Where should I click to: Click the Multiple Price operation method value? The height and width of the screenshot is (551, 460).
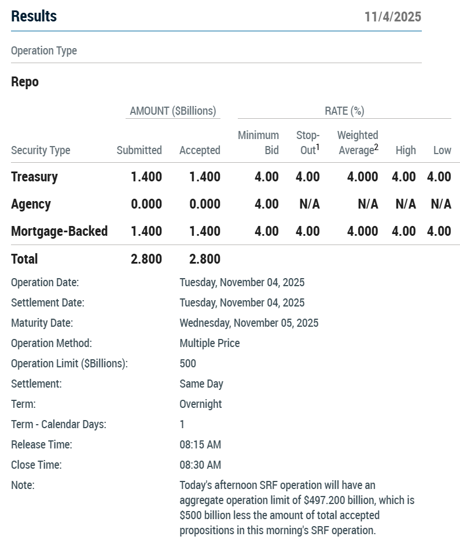(209, 343)
